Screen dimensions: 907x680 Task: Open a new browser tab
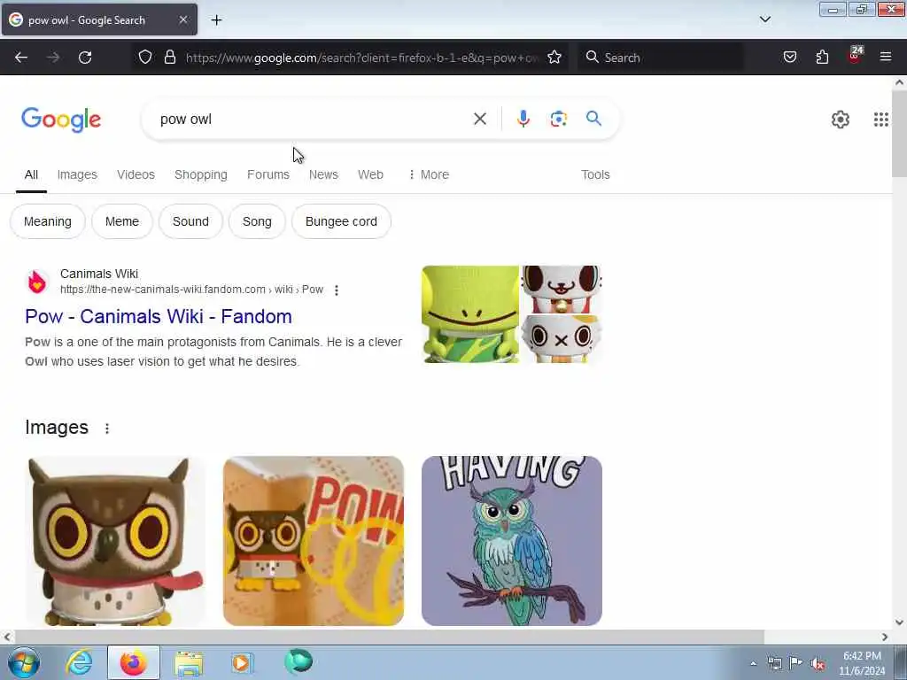tap(216, 20)
